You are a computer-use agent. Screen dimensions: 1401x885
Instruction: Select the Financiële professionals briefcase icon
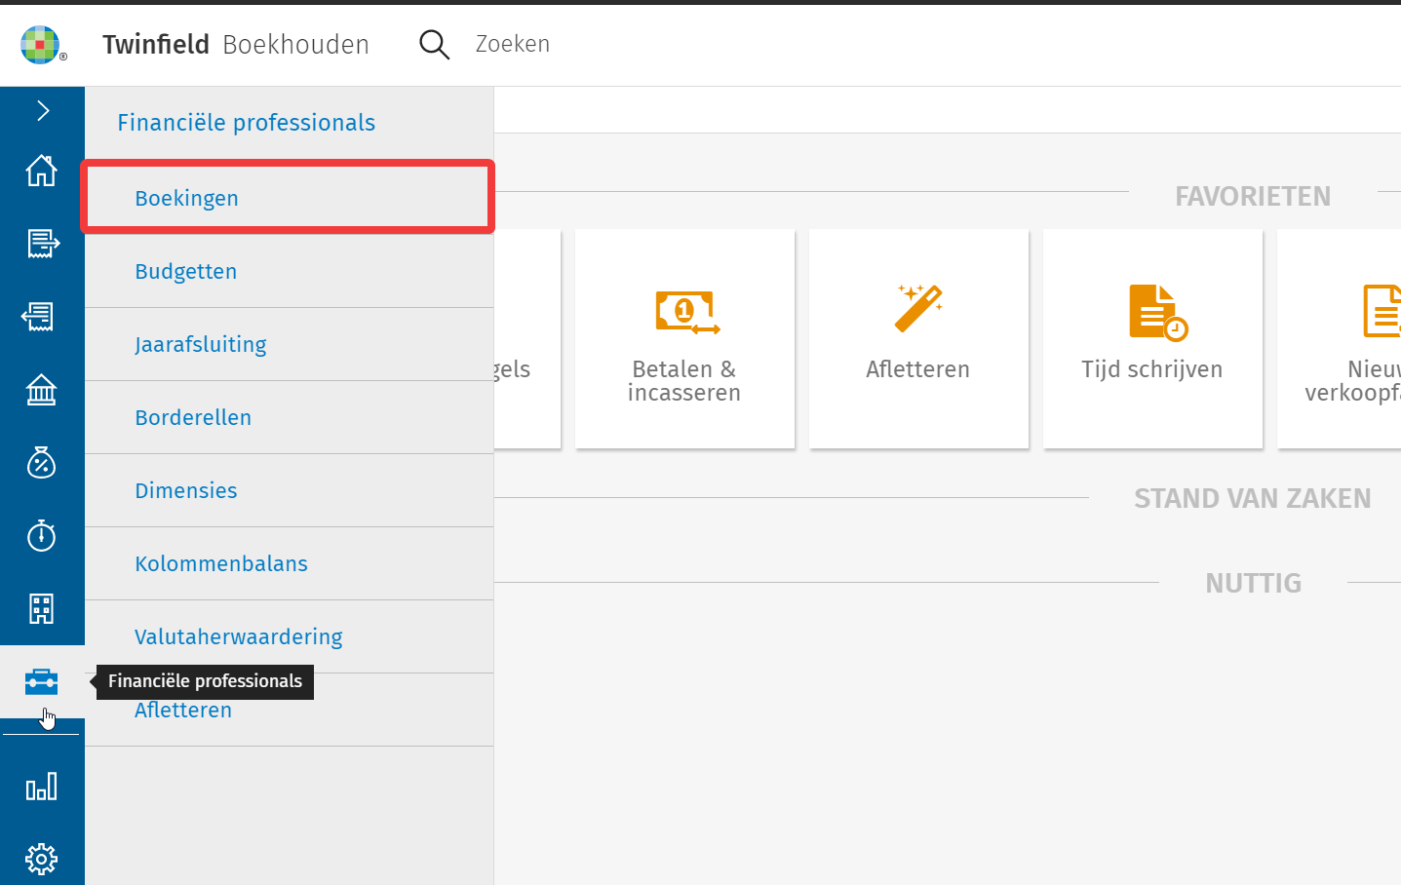(41, 681)
